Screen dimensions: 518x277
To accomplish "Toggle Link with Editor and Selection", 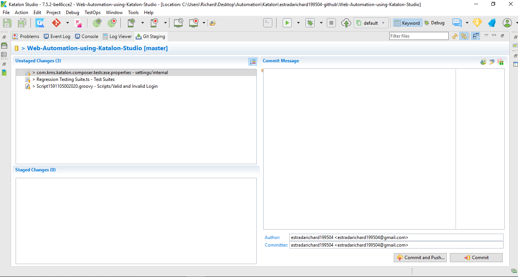I will (464, 36).
